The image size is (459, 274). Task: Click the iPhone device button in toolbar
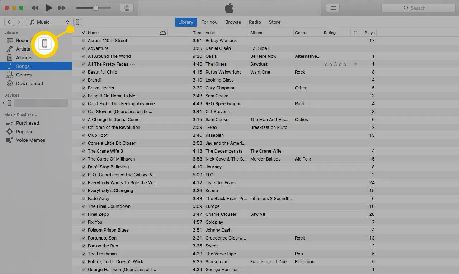(x=77, y=22)
